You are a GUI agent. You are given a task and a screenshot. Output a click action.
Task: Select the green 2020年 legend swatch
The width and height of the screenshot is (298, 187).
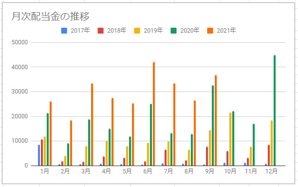pos(173,31)
